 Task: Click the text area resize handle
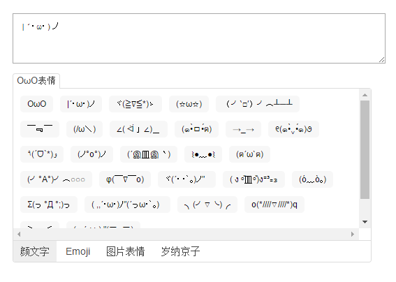(382, 60)
